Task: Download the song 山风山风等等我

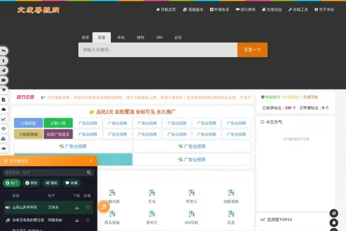Action: (x=77, y=207)
